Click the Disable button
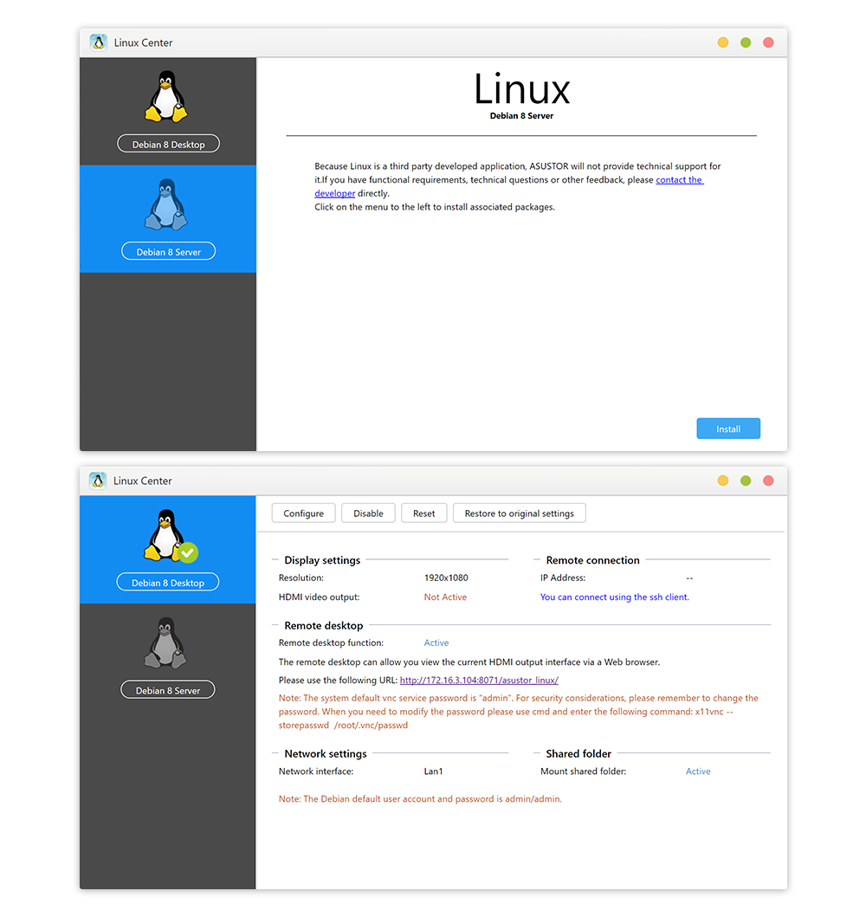The image size is (866, 923). click(x=368, y=513)
